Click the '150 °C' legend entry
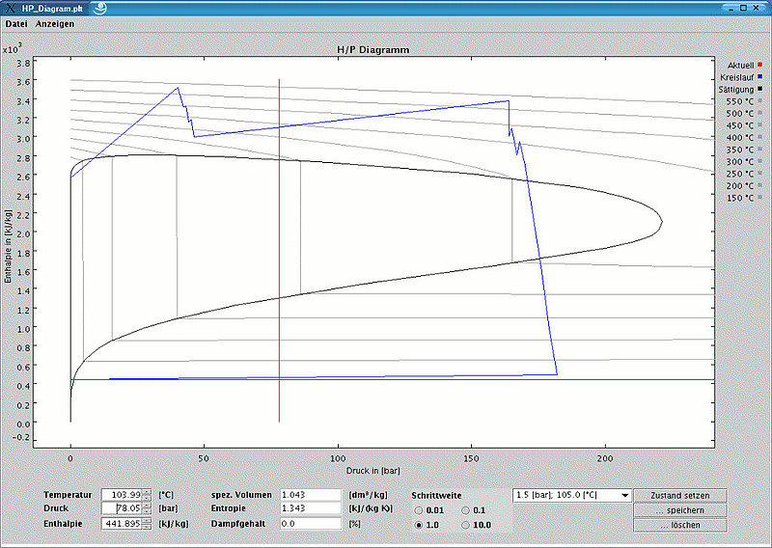The image size is (772, 548). click(x=744, y=198)
